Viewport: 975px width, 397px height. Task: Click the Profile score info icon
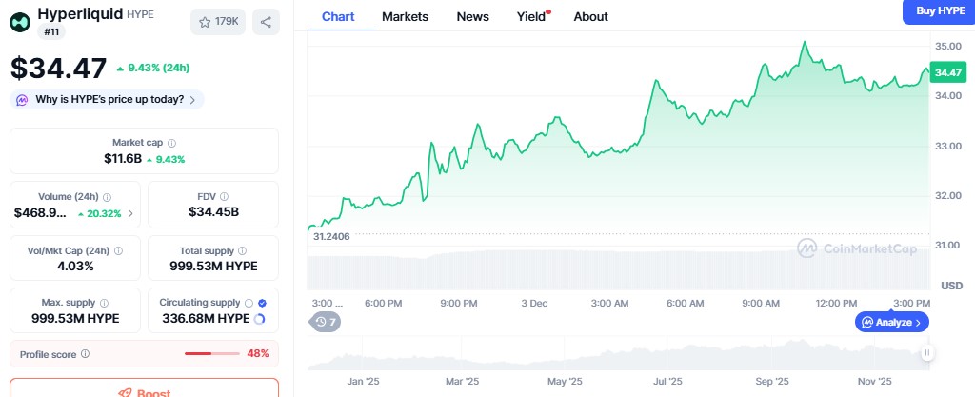[x=86, y=354]
